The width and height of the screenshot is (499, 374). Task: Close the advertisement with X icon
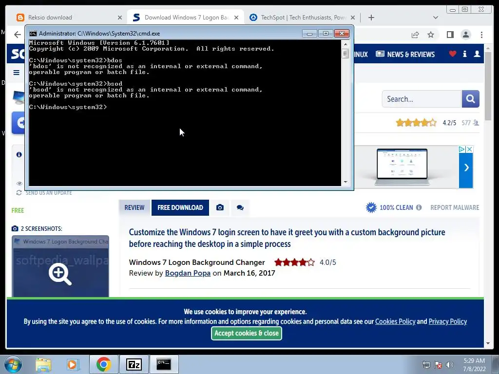[469, 149]
